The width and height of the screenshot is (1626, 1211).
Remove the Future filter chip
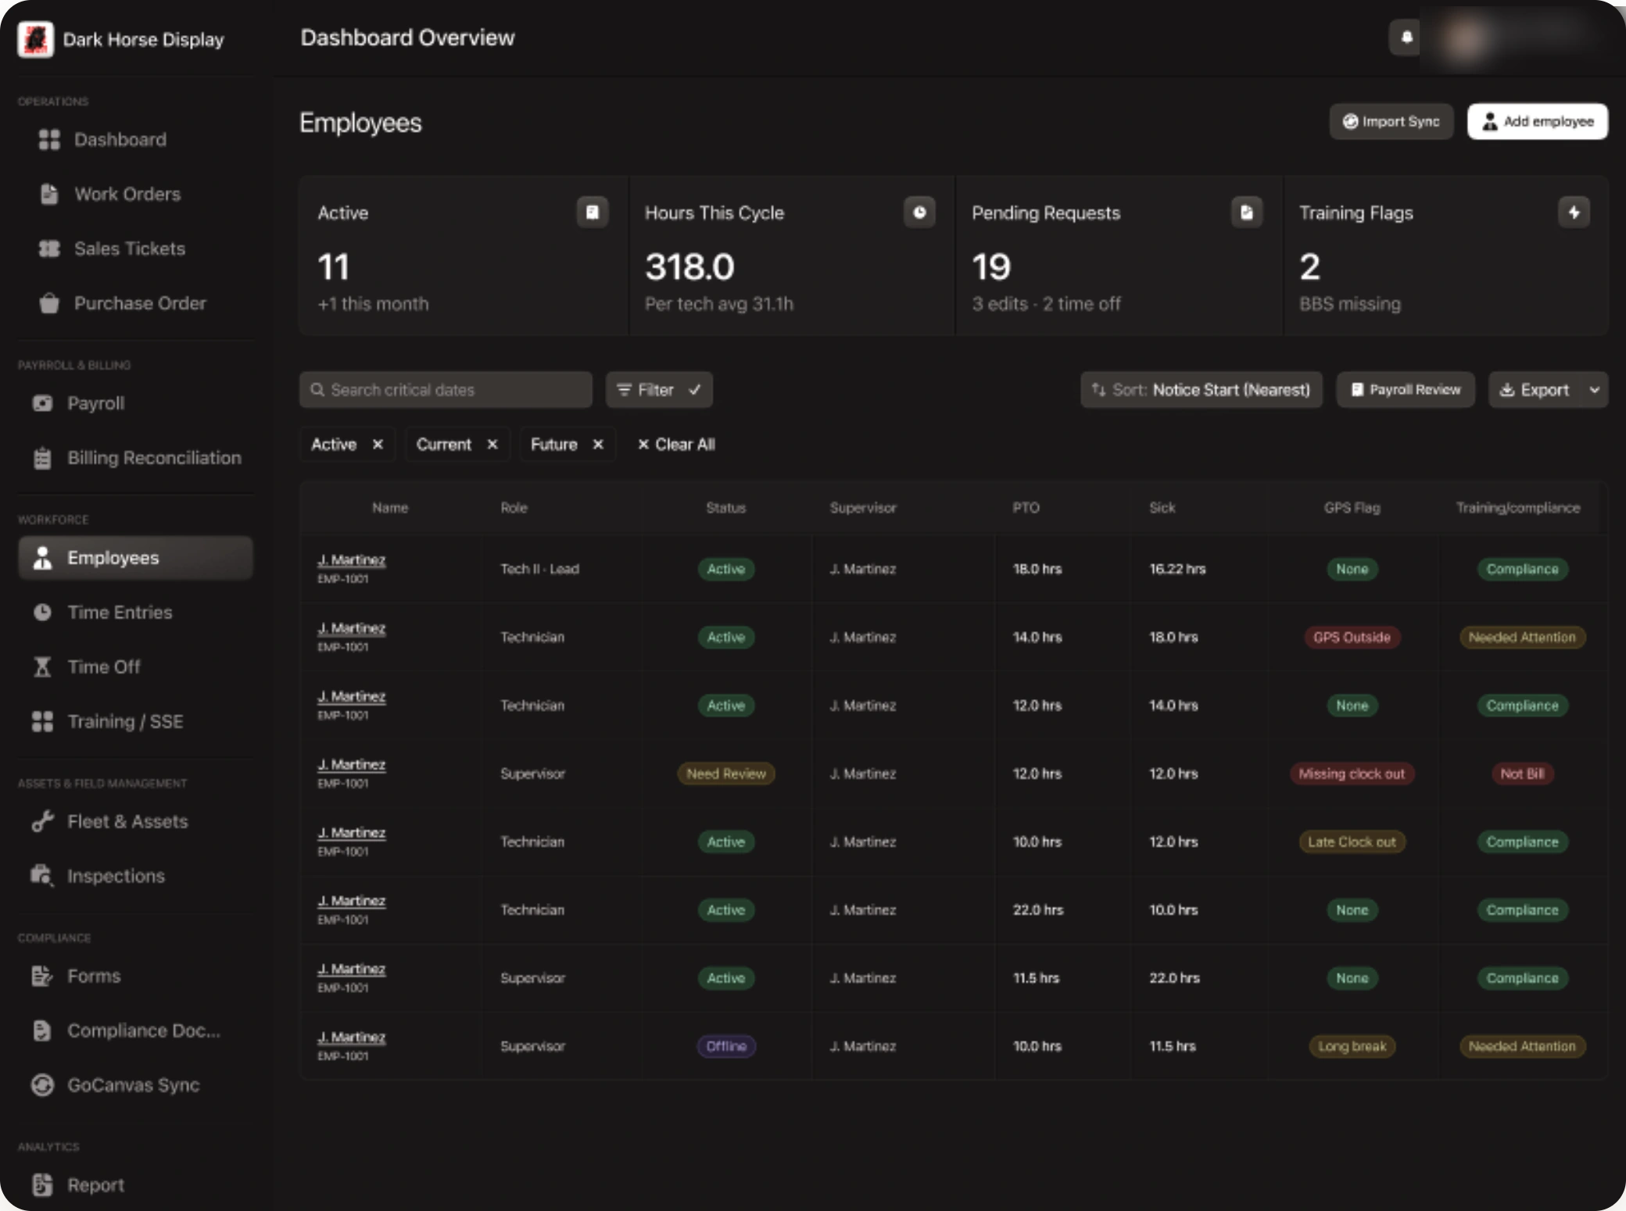point(598,445)
